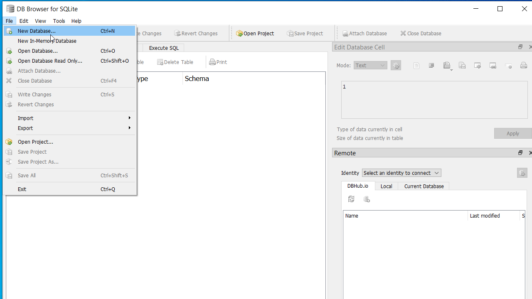This screenshot has width=532, height=299.
Task: Open the Mode dropdown set to Text
Action: (x=370, y=65)
